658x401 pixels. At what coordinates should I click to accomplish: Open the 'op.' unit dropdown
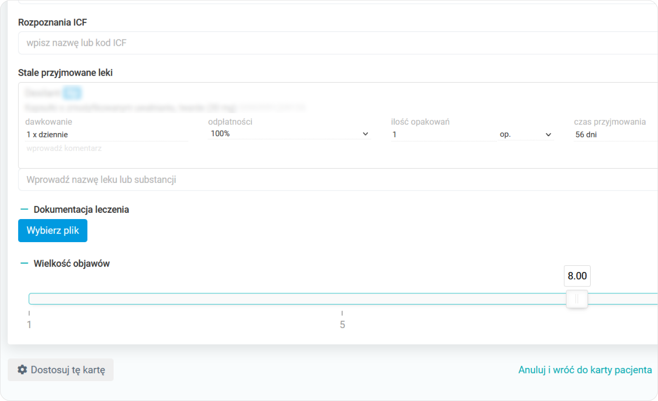pyautogui.click(x=525, y=134)
